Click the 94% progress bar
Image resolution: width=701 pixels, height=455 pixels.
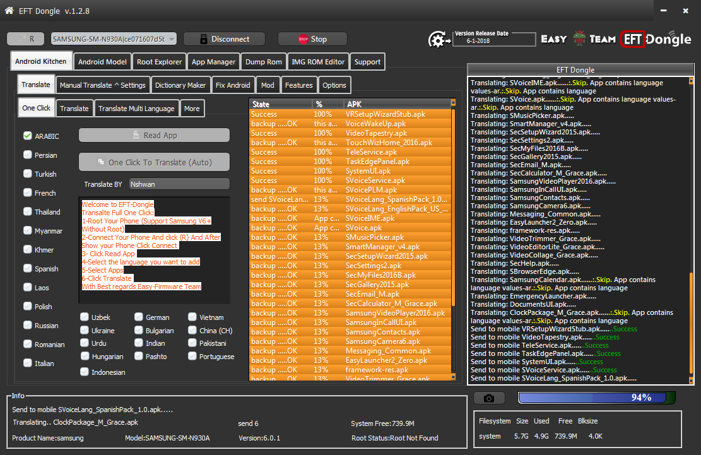596,398
